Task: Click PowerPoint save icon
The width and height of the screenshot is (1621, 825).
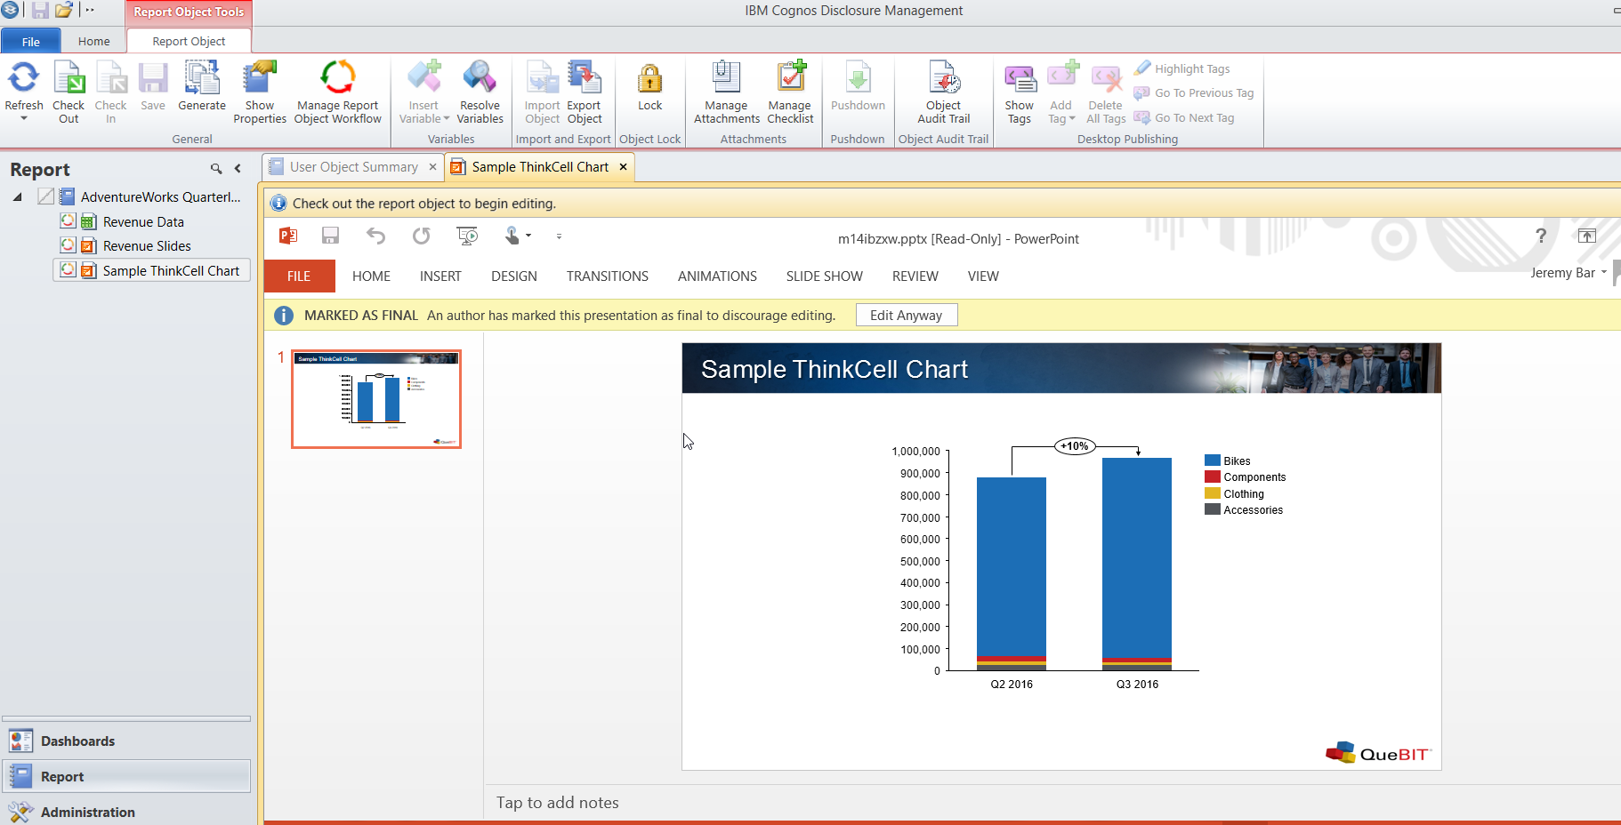Action: (330, 236)
